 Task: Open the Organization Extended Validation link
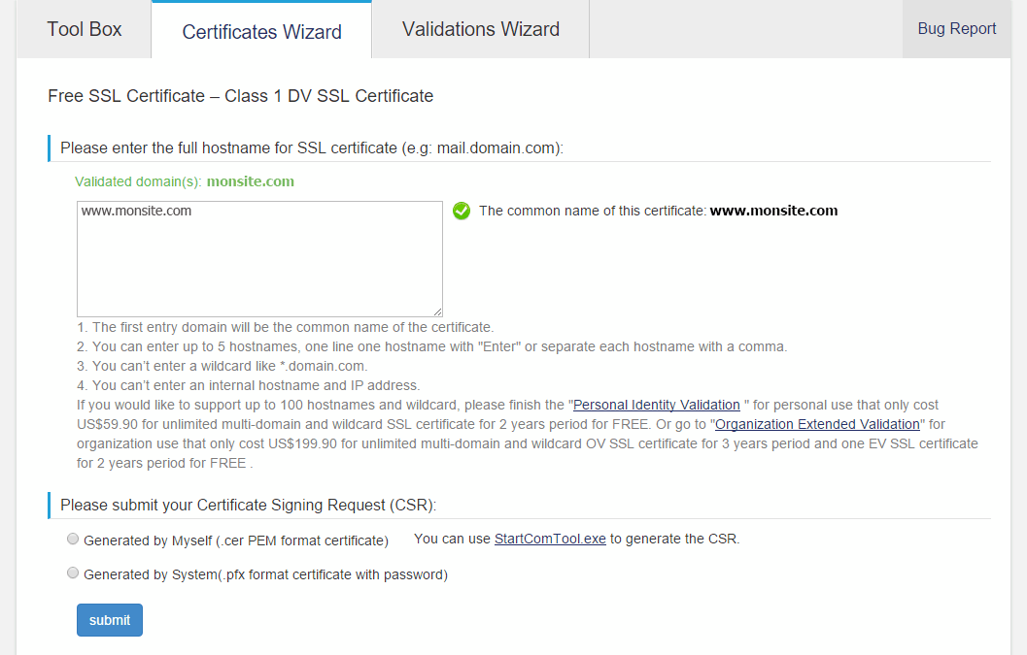click(817, 424)
